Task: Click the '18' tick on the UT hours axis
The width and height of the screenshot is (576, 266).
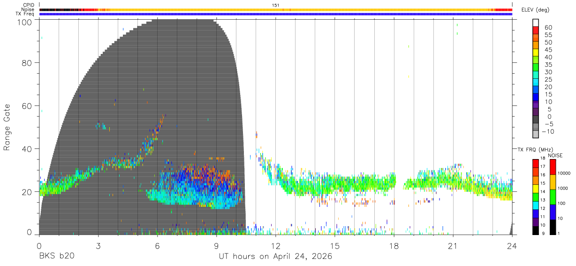Action: pyautogui.click(x=394, y=245)
